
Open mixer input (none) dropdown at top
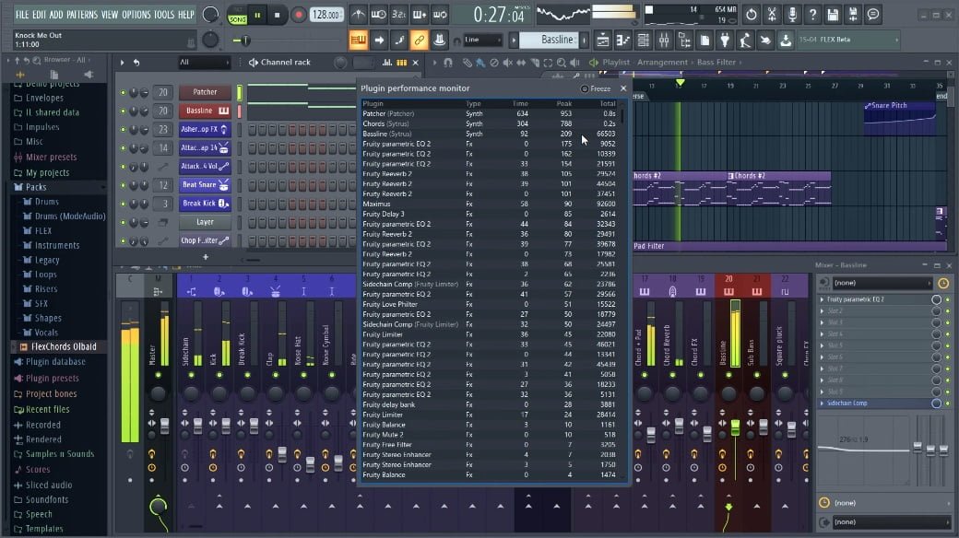[x=882, y=283]
